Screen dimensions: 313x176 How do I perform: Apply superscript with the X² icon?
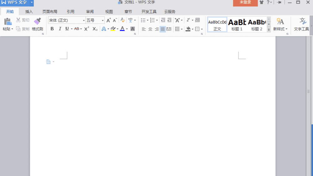pyautogui.click(x=86, y=29)
